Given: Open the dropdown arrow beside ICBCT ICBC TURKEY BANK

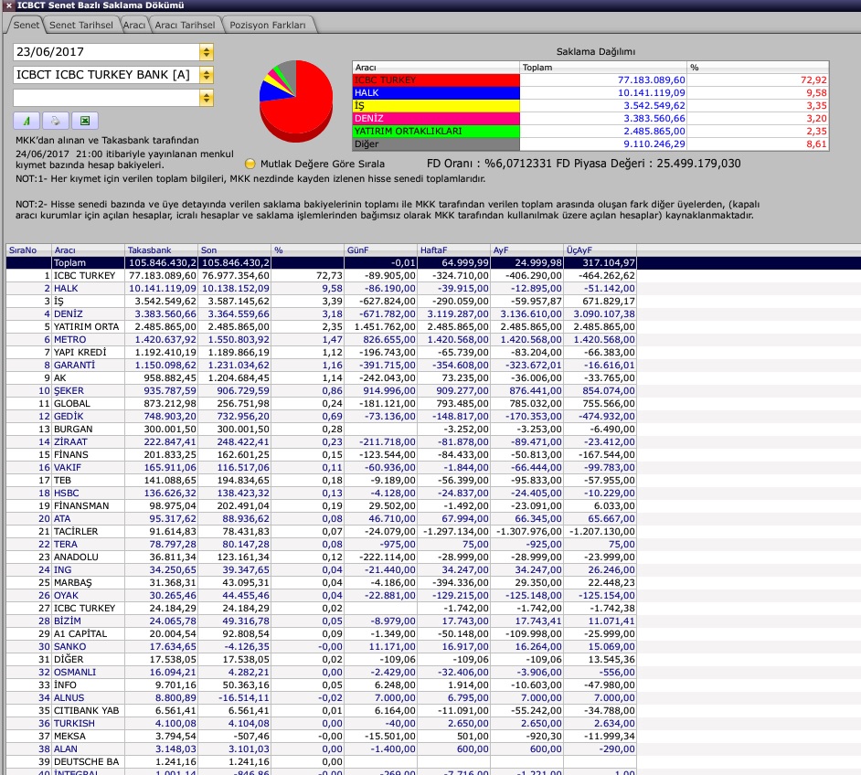Looking at the screenshot, I should tap(207, 75).
